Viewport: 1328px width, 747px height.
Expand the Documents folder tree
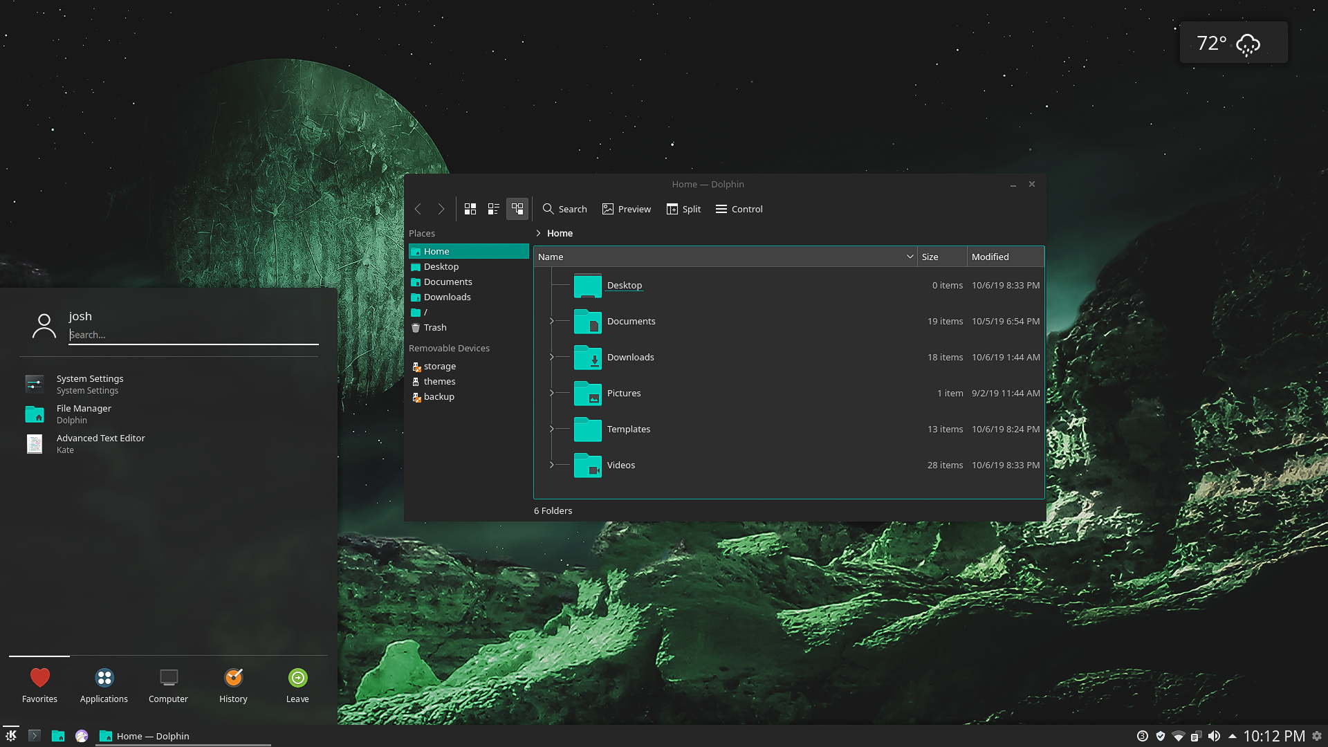click(x=551, y=321)
